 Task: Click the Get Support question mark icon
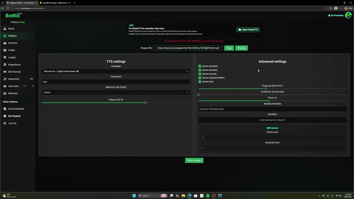[x=5, y=116]
